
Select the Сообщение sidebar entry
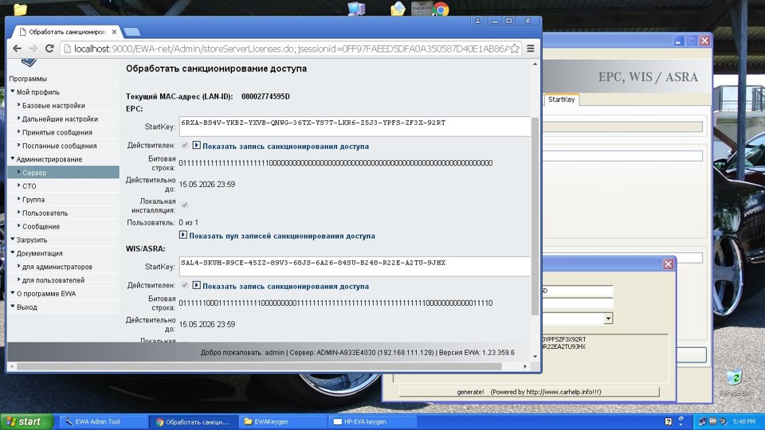click(41, 227)
